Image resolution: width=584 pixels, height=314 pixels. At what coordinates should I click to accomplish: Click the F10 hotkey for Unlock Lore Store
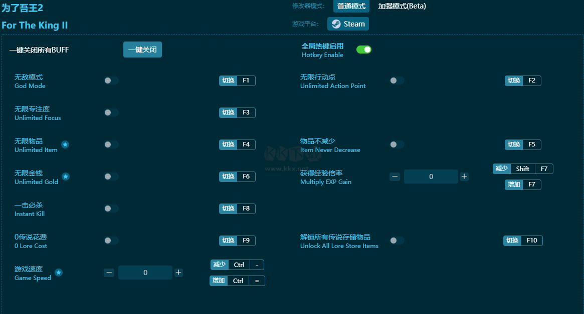[523, 240]
